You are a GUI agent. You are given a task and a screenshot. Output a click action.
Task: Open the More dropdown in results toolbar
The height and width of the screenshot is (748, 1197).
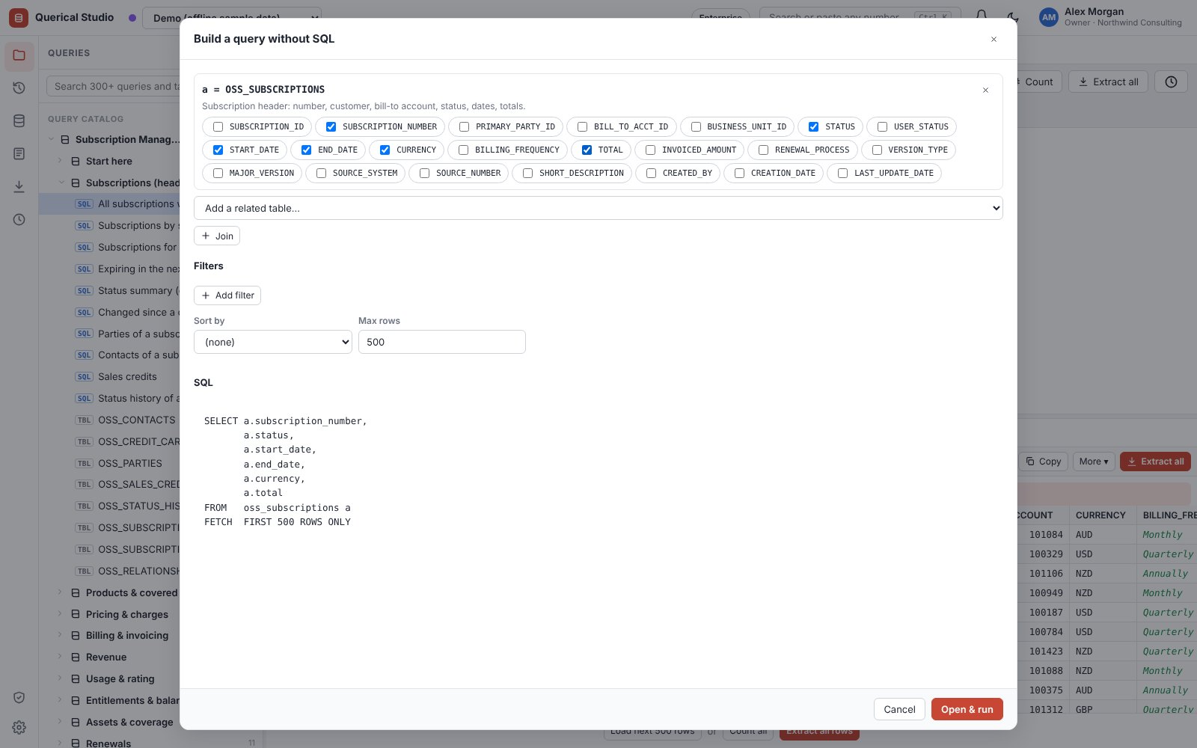coord(1094,462)
